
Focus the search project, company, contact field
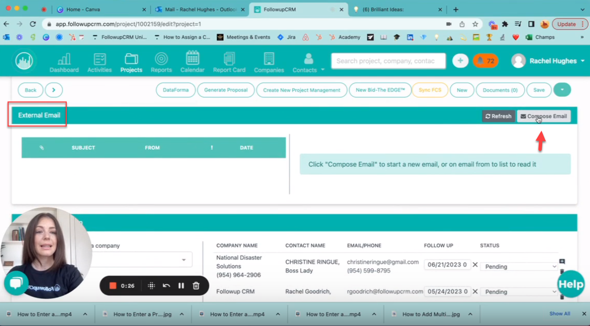pyautogui.click(x=388, y=61)
